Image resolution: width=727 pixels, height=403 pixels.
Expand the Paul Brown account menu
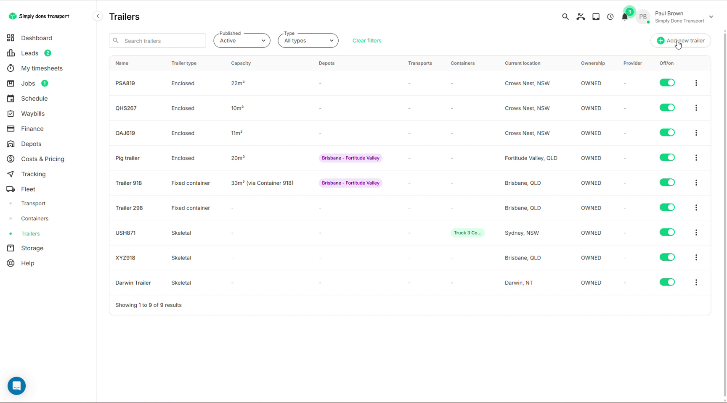pyautogui.click(x=711, y=17)
